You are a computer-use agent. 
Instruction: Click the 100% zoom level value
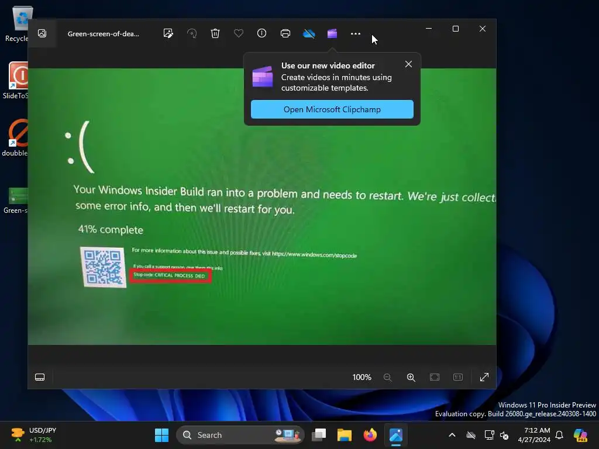pyautogui.click(x=362, y=377)
